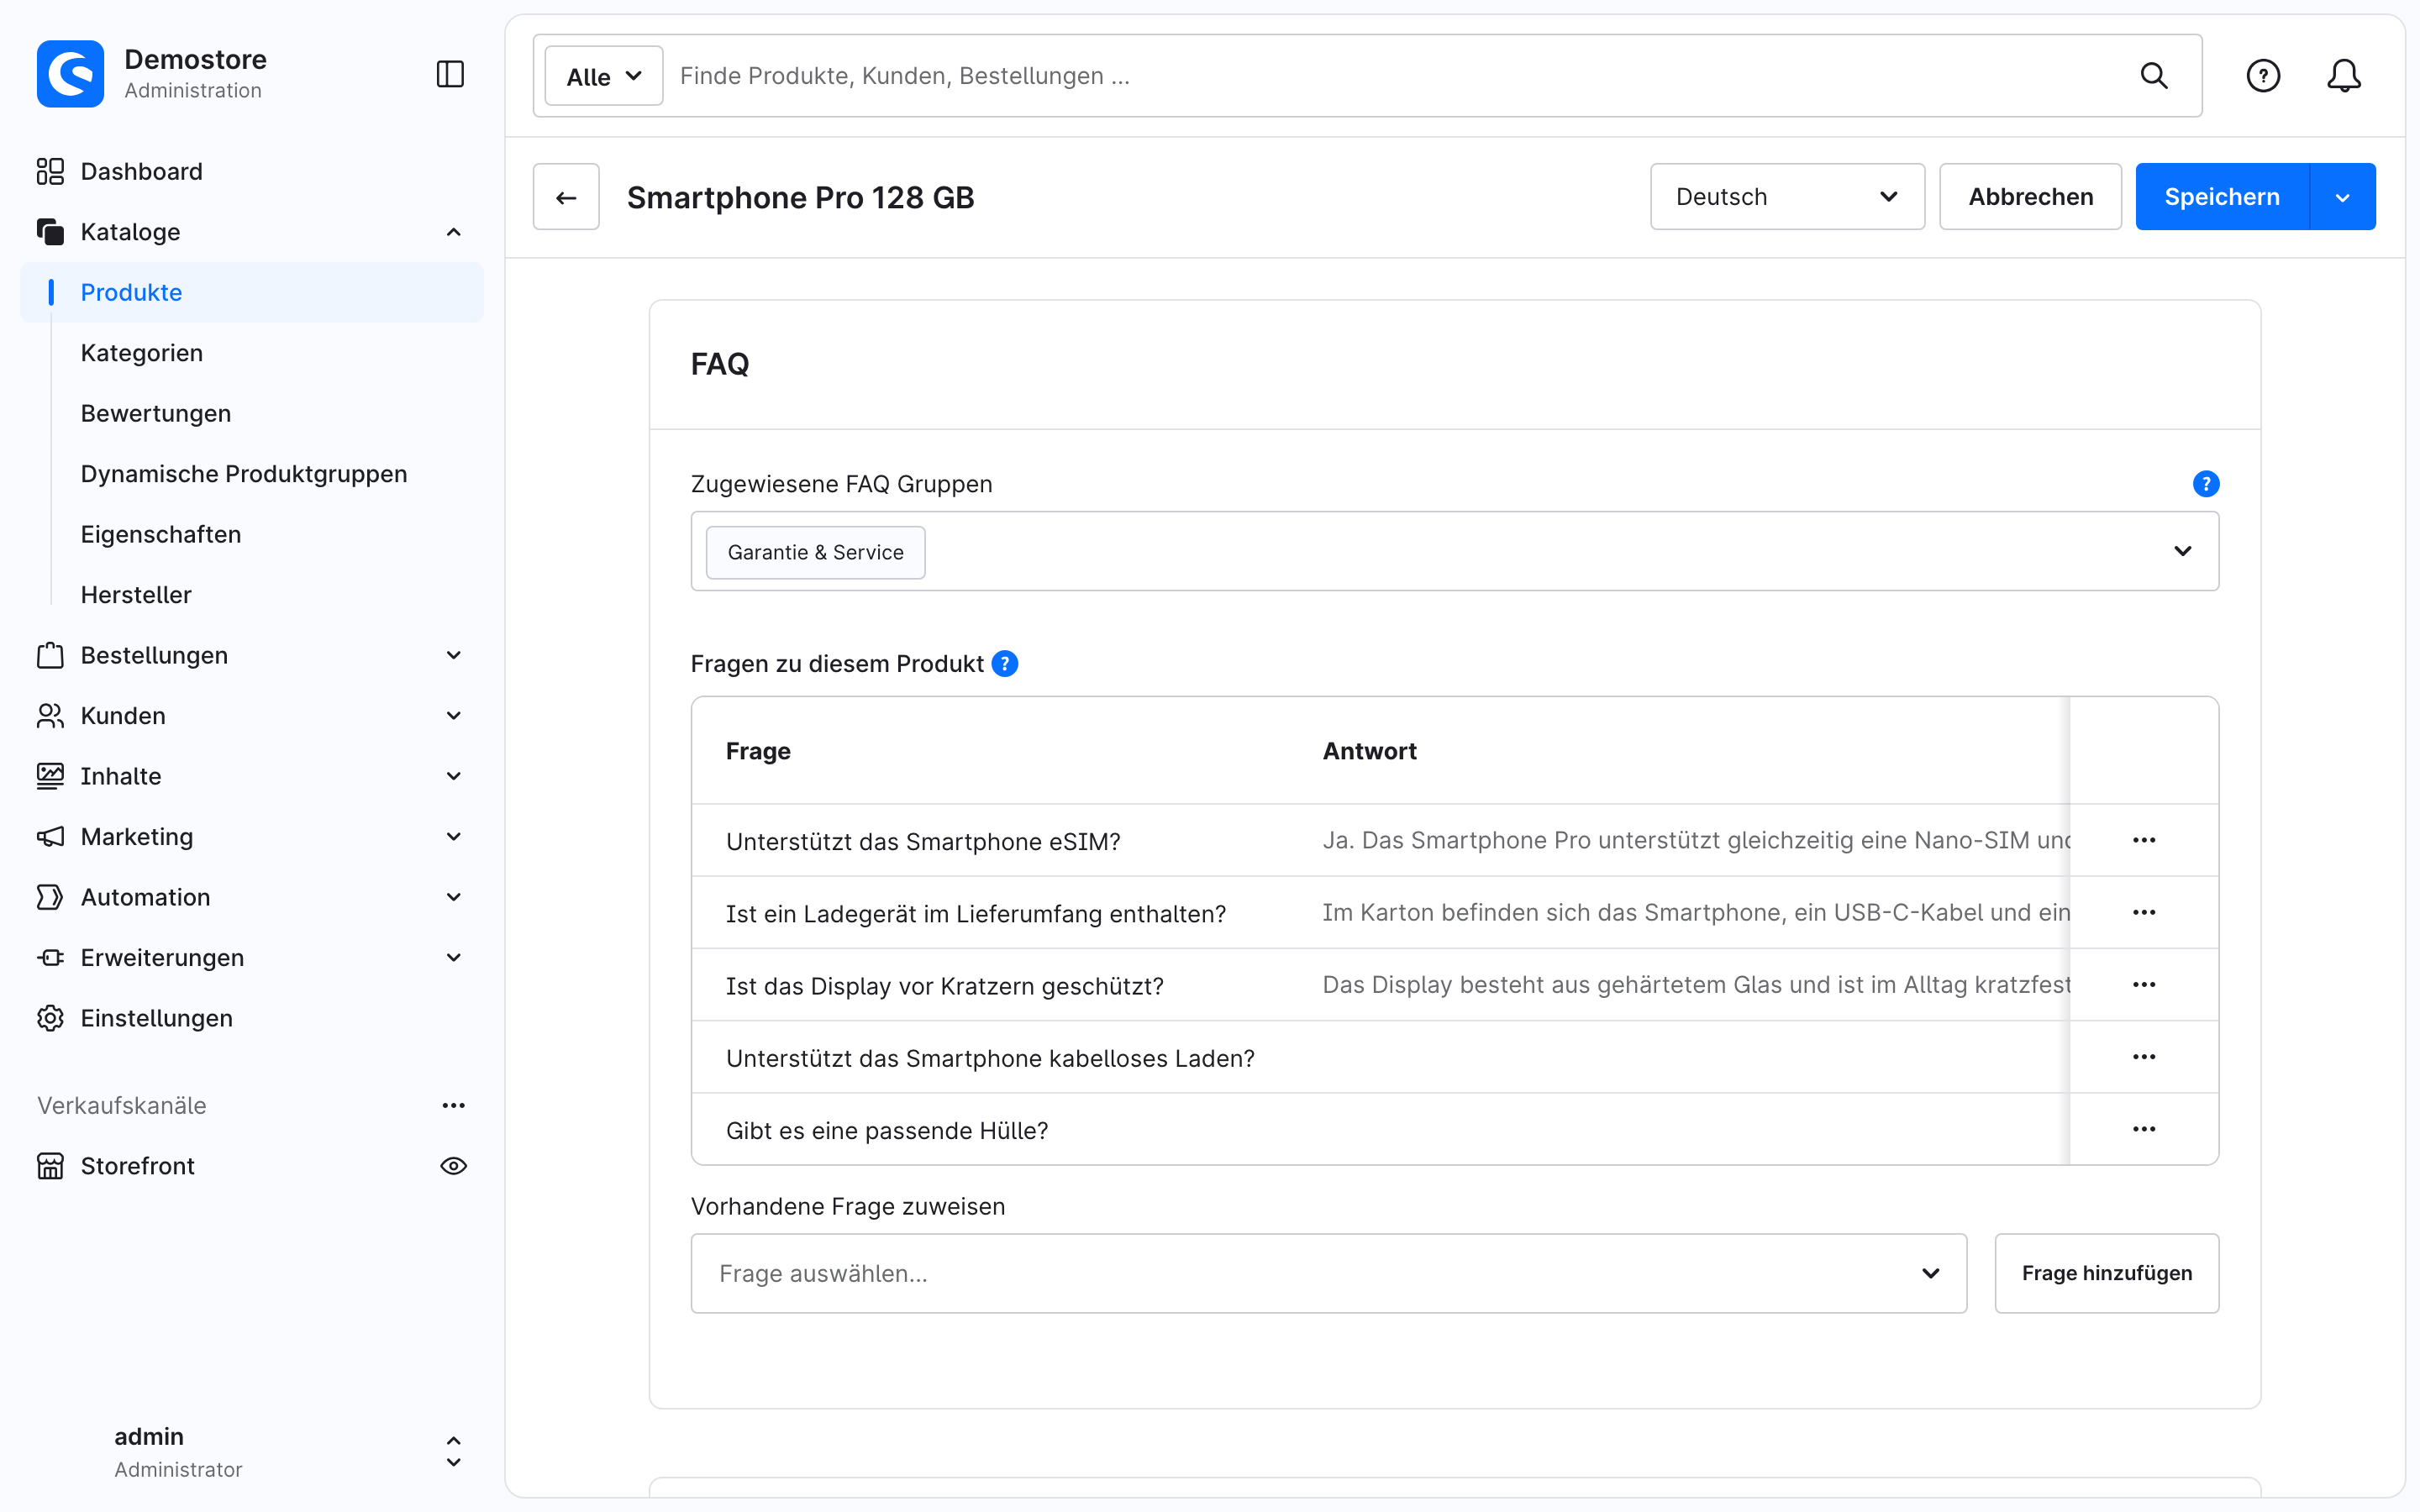Collapse the Kataloge menu section
The width and height of the screenshot is (2420, 1512).
pos(453,232)
